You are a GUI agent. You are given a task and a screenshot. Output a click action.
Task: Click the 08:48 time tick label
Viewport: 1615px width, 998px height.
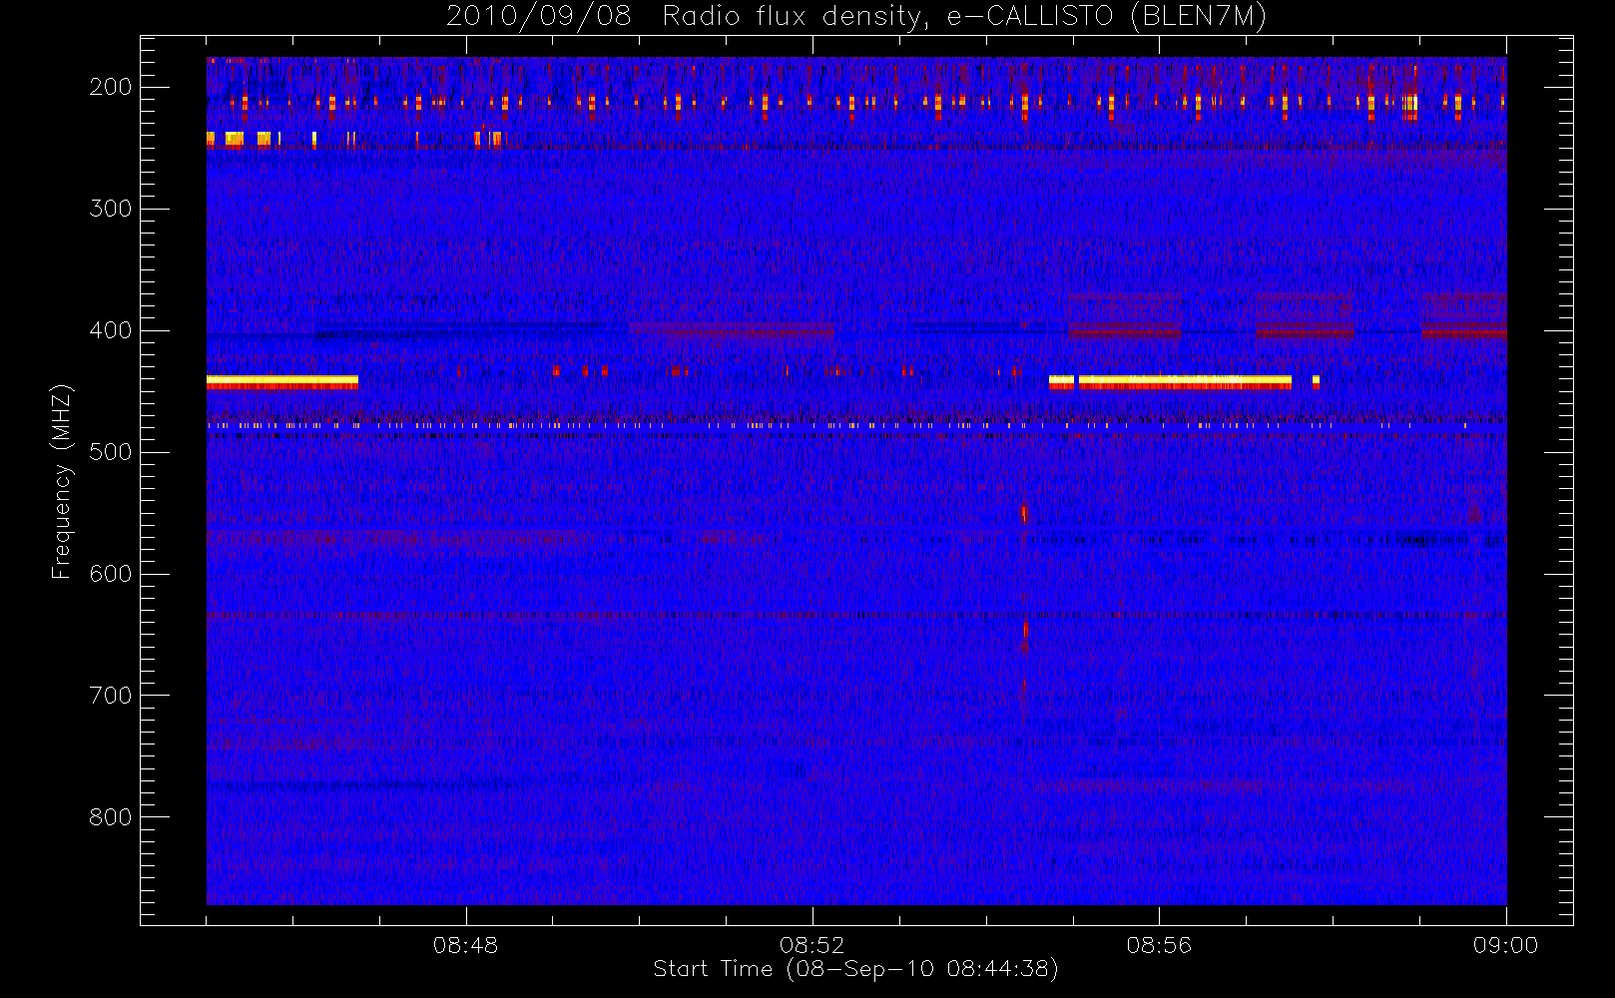click(465, 944)
